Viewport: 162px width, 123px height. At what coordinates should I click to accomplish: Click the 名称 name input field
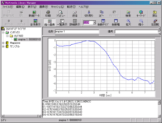[x=77, y=31]
